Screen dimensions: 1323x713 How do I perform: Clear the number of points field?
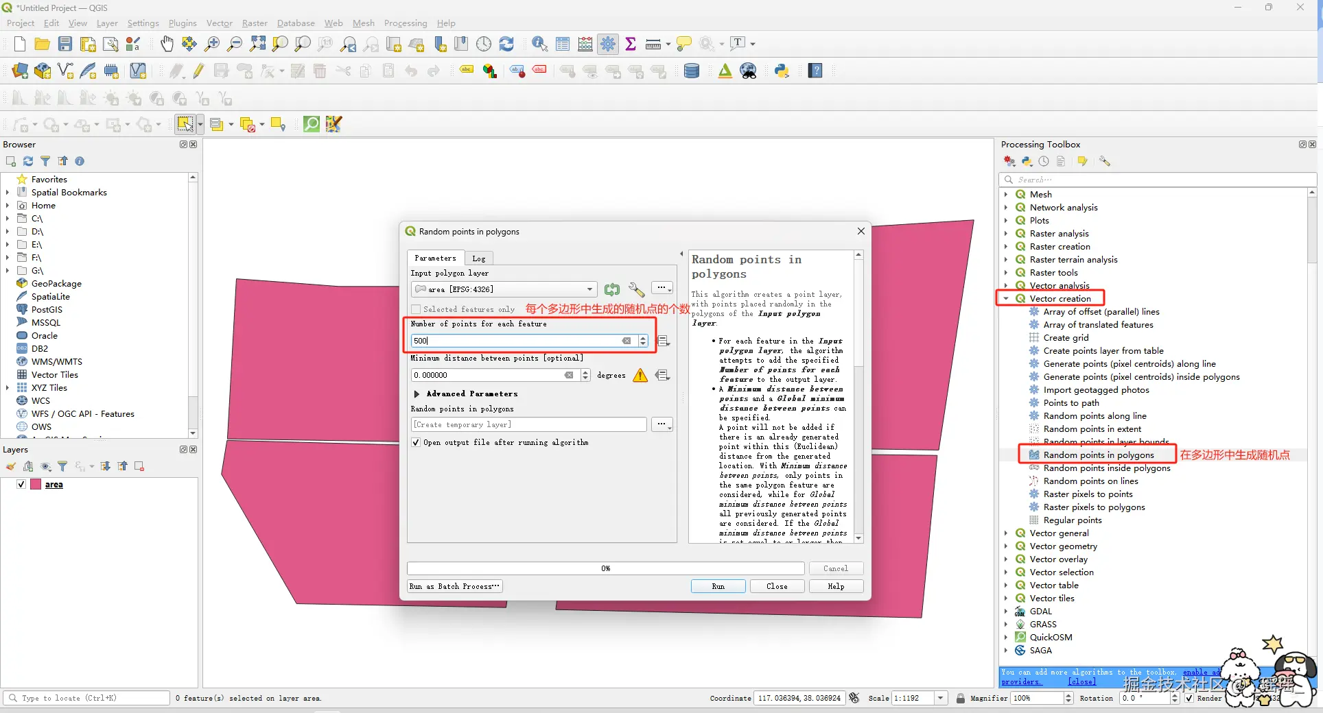click(x=627, y=341)
